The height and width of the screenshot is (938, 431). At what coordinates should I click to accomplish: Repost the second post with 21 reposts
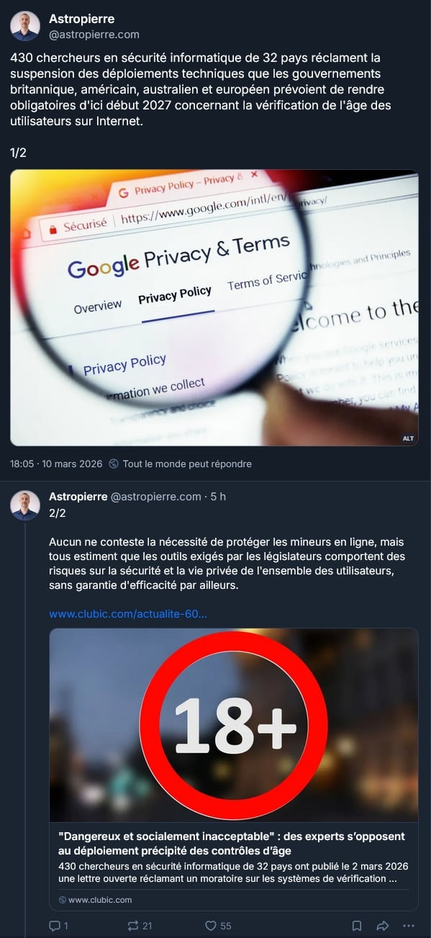[x=133, y=926]
